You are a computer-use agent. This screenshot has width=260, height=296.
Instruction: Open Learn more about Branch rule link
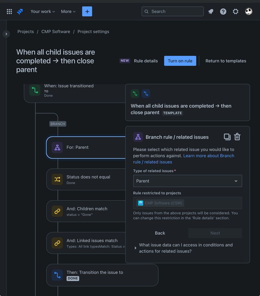[x=183, y=159]
